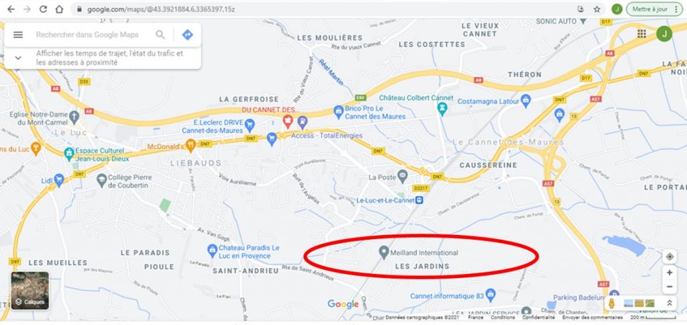Open the Google account avatar on map
Screen dimensions: 687x325
coord(664,34)
